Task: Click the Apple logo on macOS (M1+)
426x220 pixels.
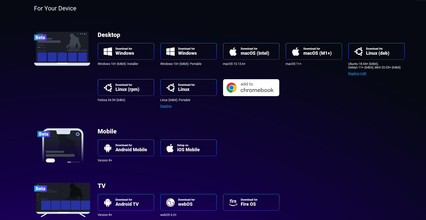Action: point(296,51)
